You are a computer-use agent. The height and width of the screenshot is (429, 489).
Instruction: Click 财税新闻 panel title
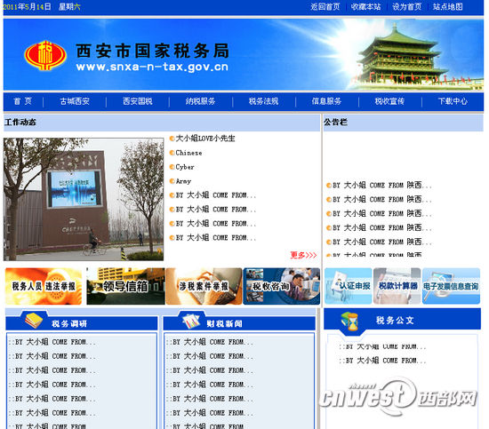(225, 323)
